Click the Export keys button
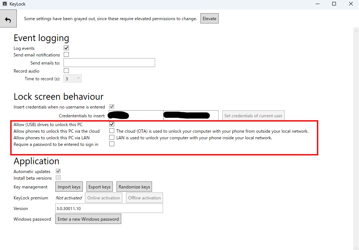Screen dimensions: 359x250 tap(100, 187)
